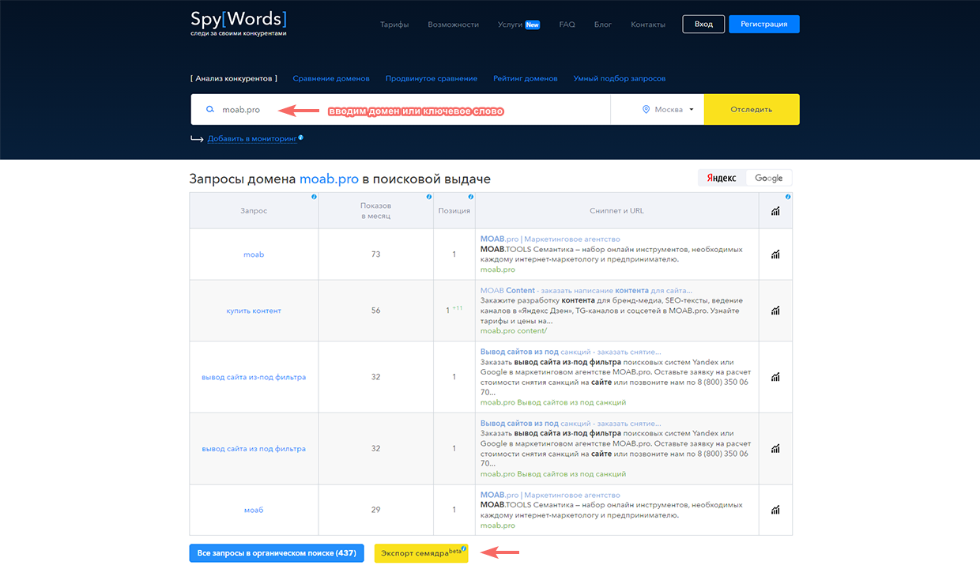Image resolution: width=980 pixels, height=569 pixels.
Task: Click the Запрос column header
Action: [254, 211]
